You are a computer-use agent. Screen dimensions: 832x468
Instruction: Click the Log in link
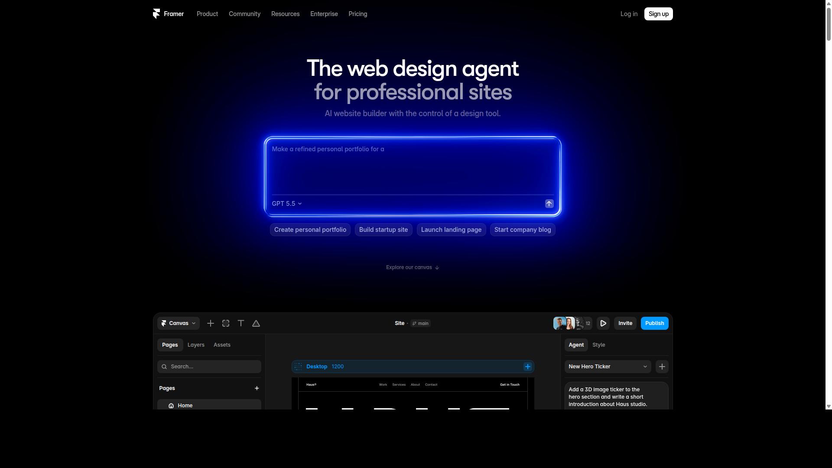tap(629, 14)
